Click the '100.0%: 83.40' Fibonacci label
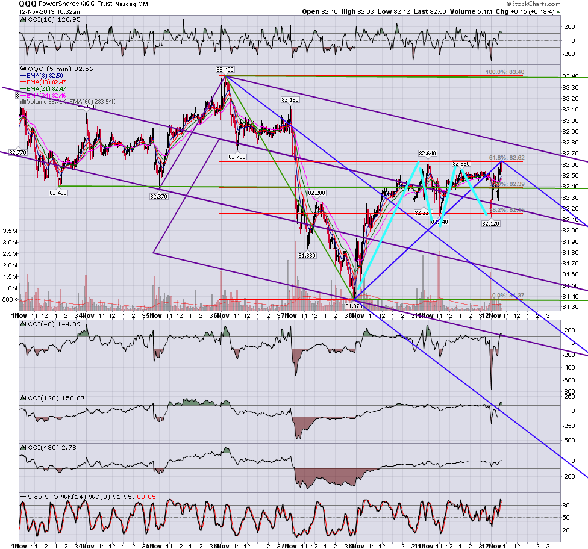This screenshot has width=588, height=549. click(x=505, y=72)
